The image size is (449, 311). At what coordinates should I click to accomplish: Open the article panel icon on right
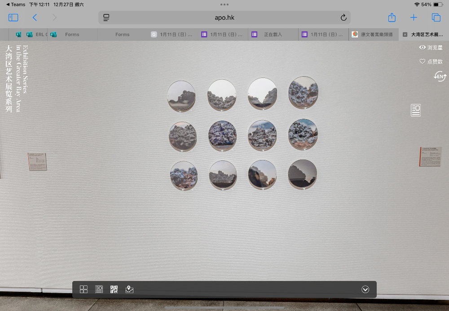click(416, 110)
